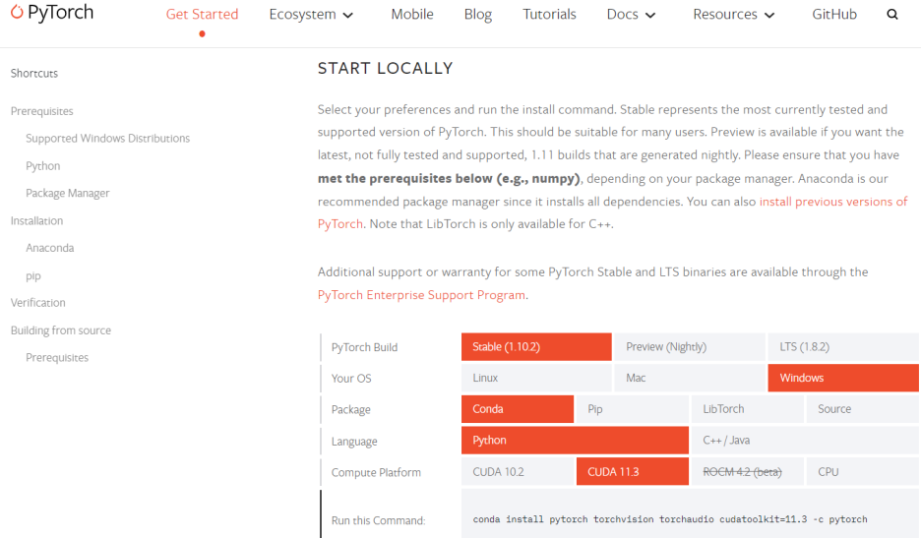Click the START LOCALLY heading

[x=386, y=68]
